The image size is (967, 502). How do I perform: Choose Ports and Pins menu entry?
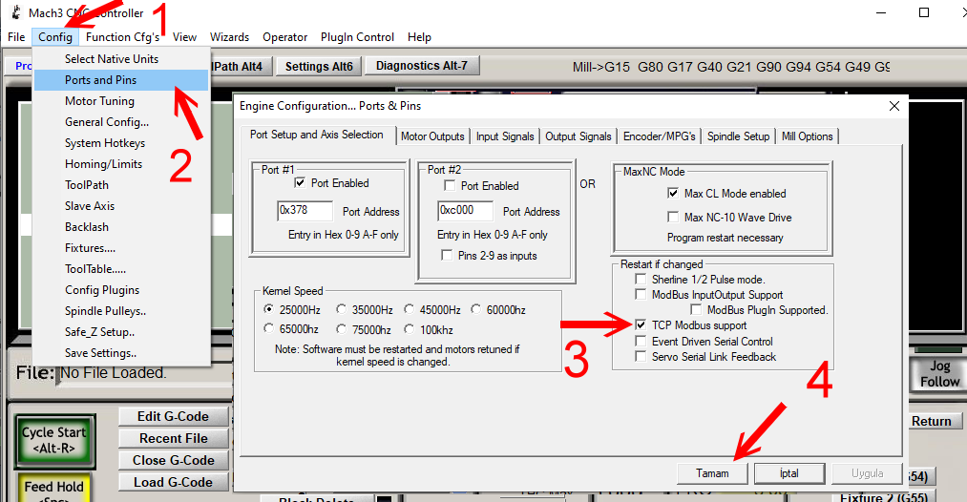pos(121,80)
